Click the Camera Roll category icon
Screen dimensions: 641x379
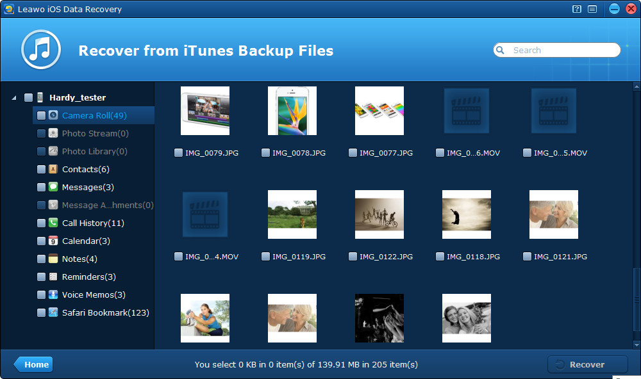coord(53,115)
